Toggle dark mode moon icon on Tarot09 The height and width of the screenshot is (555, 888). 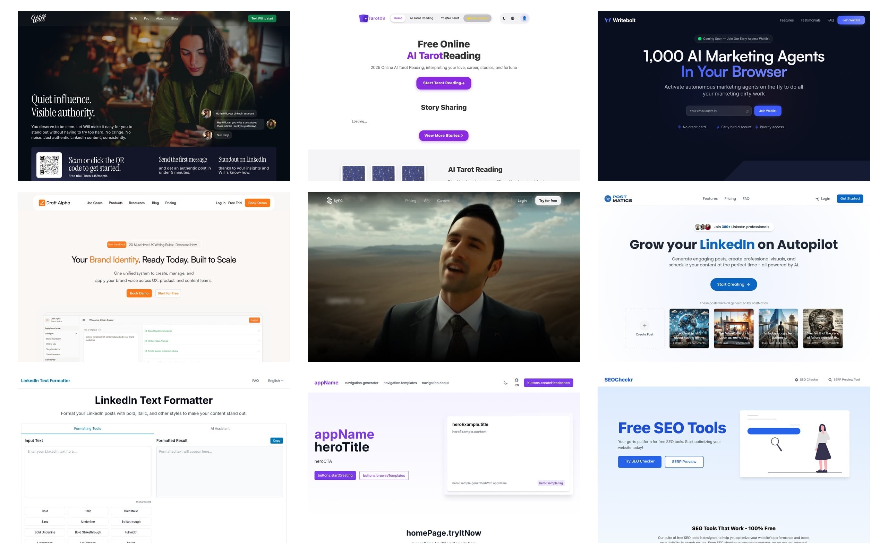point(504,18)
